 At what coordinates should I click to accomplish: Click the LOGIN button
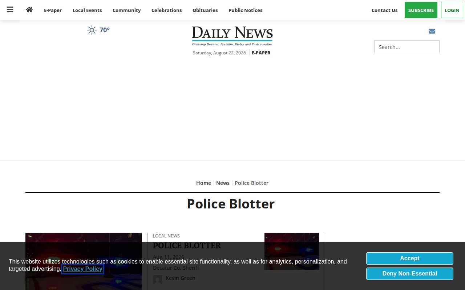[452, 10]
